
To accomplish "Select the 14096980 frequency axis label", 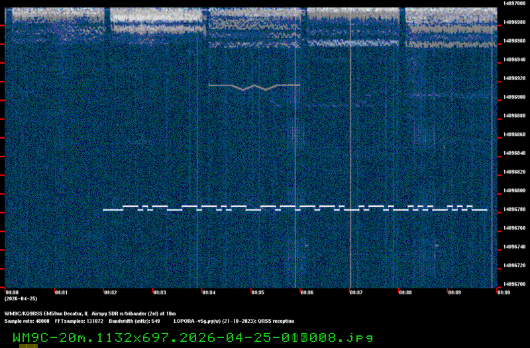I will pyautogui.click(x=514, y=23).
